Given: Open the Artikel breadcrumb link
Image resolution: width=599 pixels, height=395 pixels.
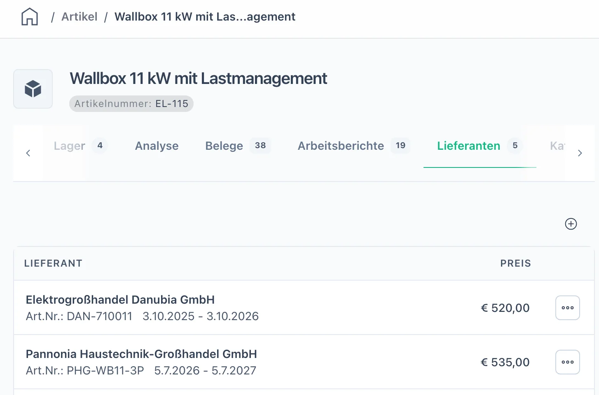Looking at the screenshot, I should click(x=79, y=17).
